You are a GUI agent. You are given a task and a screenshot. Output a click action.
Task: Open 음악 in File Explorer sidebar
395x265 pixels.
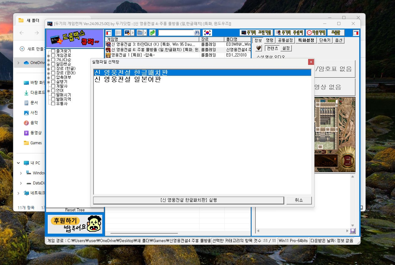pyautogui.click(x=31, y=123)
